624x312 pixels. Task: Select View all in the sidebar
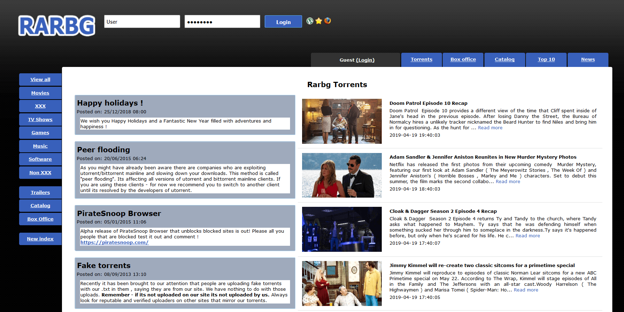click(x=40, y=80)
